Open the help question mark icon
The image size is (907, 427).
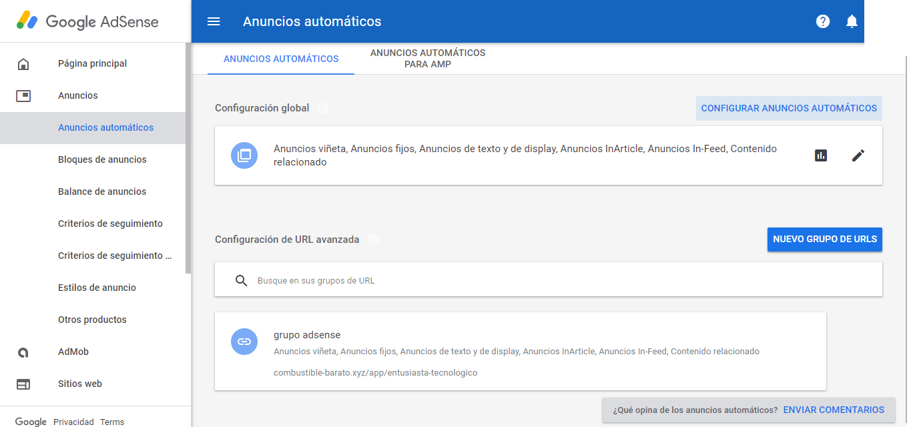823,21
